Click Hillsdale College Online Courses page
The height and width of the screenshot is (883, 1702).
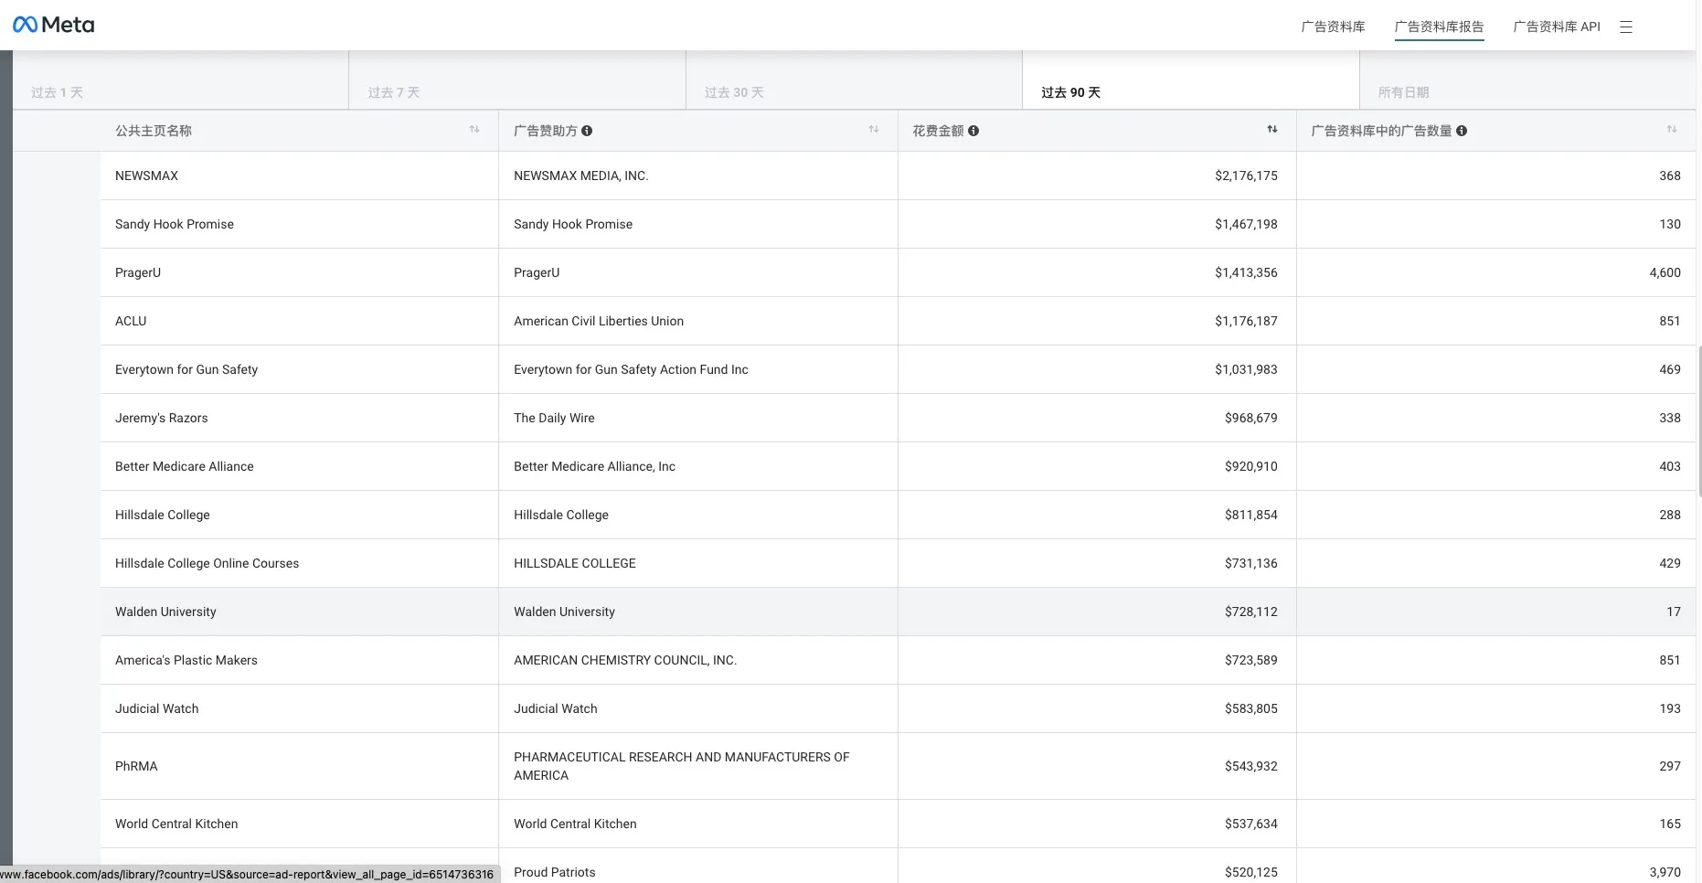click(207, 563)
